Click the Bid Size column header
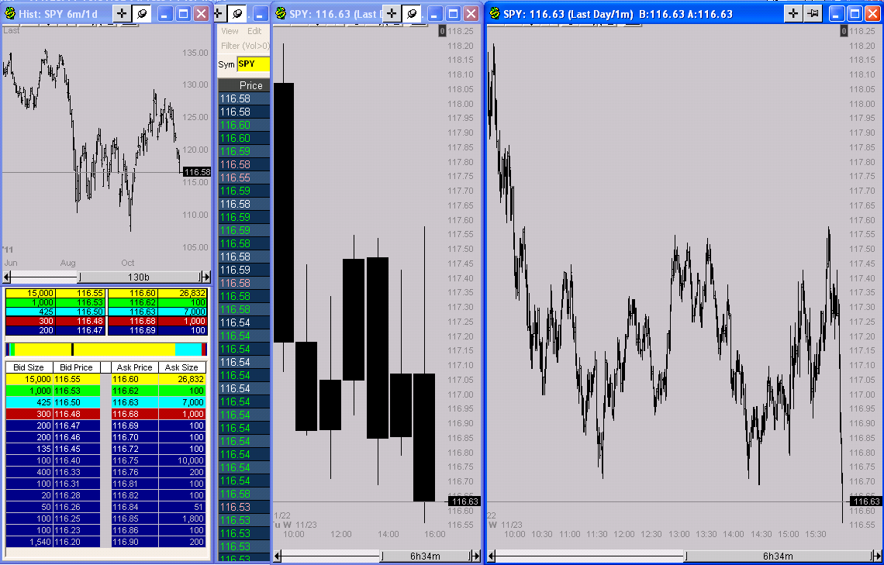Image resolution: width=884 pixels, height=565 pixels. click(x=29, y=367)
